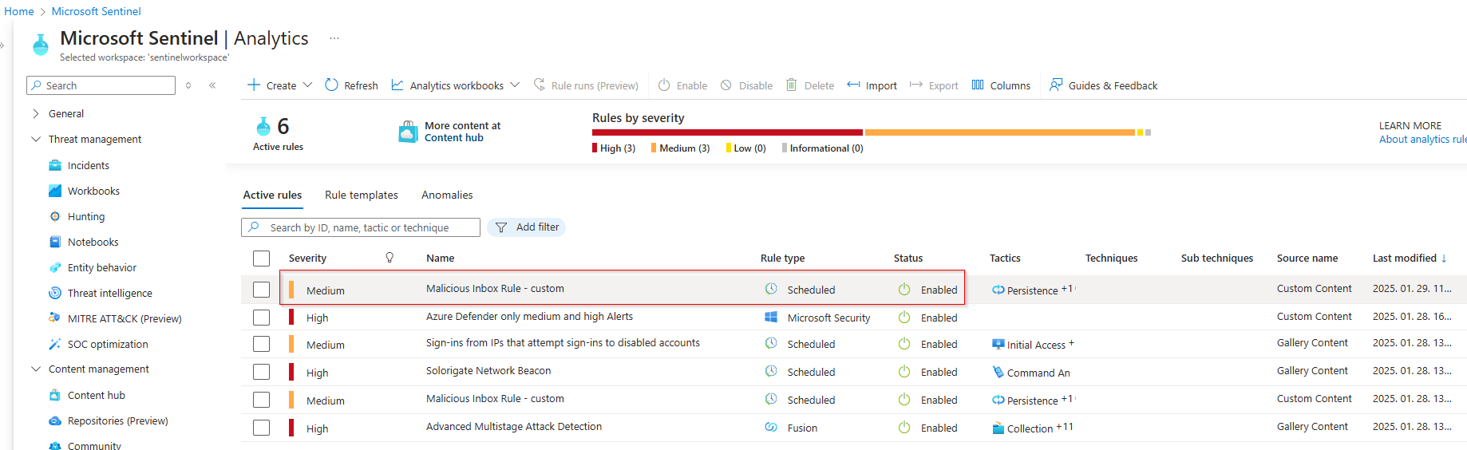Go to Hunting page
This screenshot has width=1467, height=450.
(85, 216)
